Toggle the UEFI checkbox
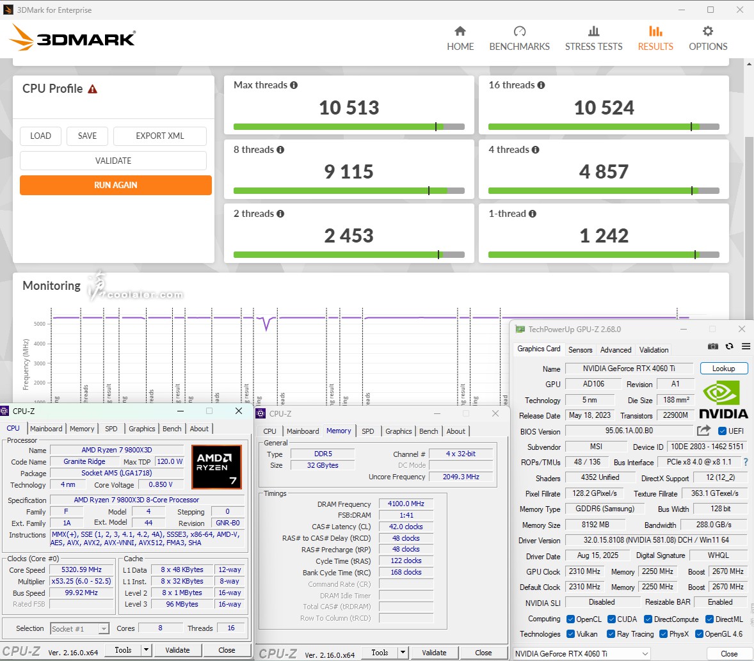The width and height of the screenshot is (754, 661). [722, 431]
